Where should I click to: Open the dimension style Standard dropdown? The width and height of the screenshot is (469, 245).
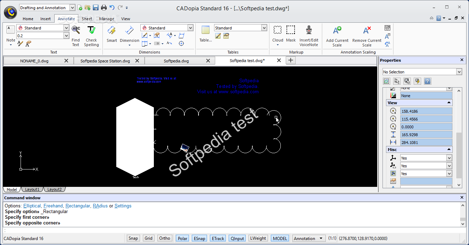(x=190, y=28)
